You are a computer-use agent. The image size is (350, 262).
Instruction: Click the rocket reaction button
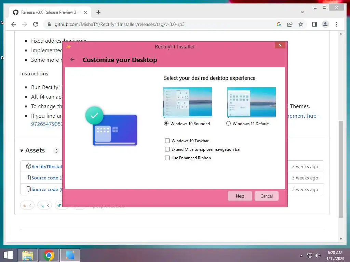click(59, 205)
